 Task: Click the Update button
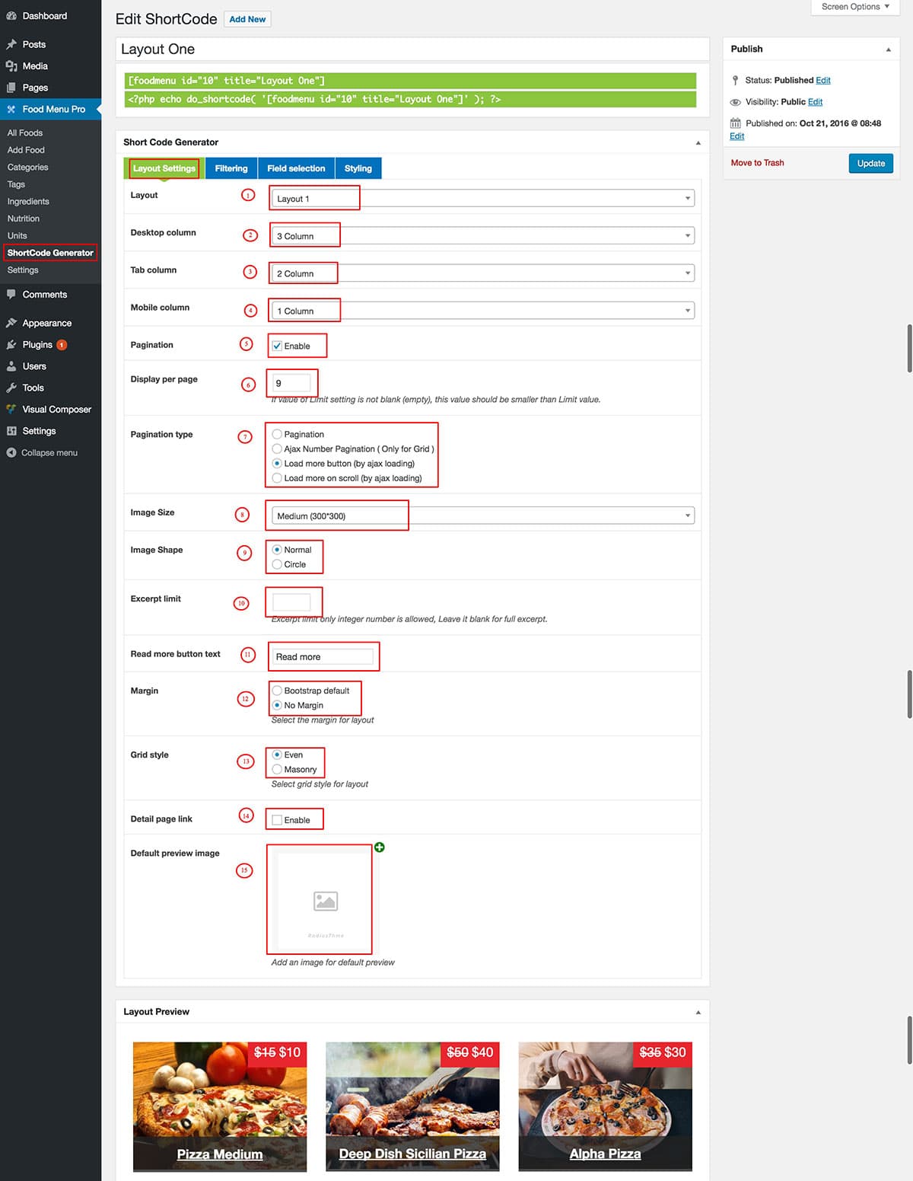(871, 163)
